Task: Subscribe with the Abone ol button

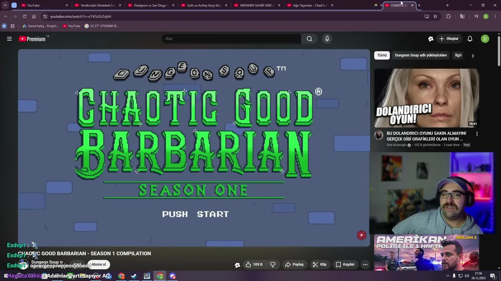Action: 99,265
